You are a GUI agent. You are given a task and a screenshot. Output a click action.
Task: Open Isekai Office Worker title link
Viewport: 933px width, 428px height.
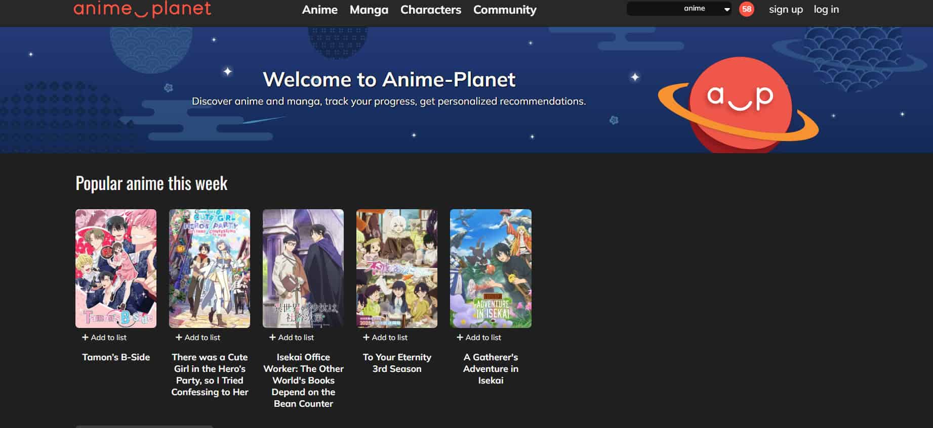click(303, 380)
